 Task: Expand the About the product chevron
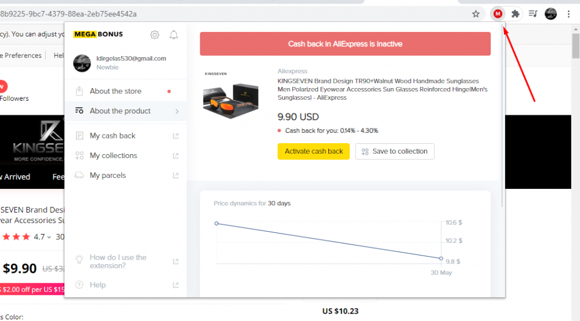(x=177, y=111)
